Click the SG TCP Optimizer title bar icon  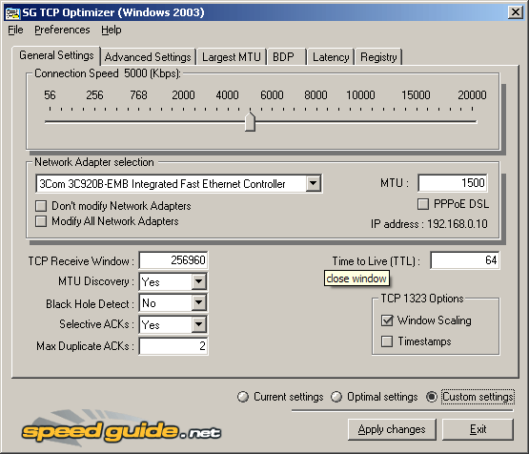(12, 12)
